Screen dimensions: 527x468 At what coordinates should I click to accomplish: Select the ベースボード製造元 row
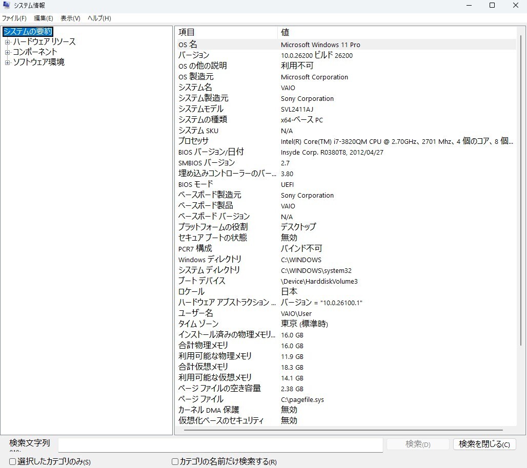346,195
